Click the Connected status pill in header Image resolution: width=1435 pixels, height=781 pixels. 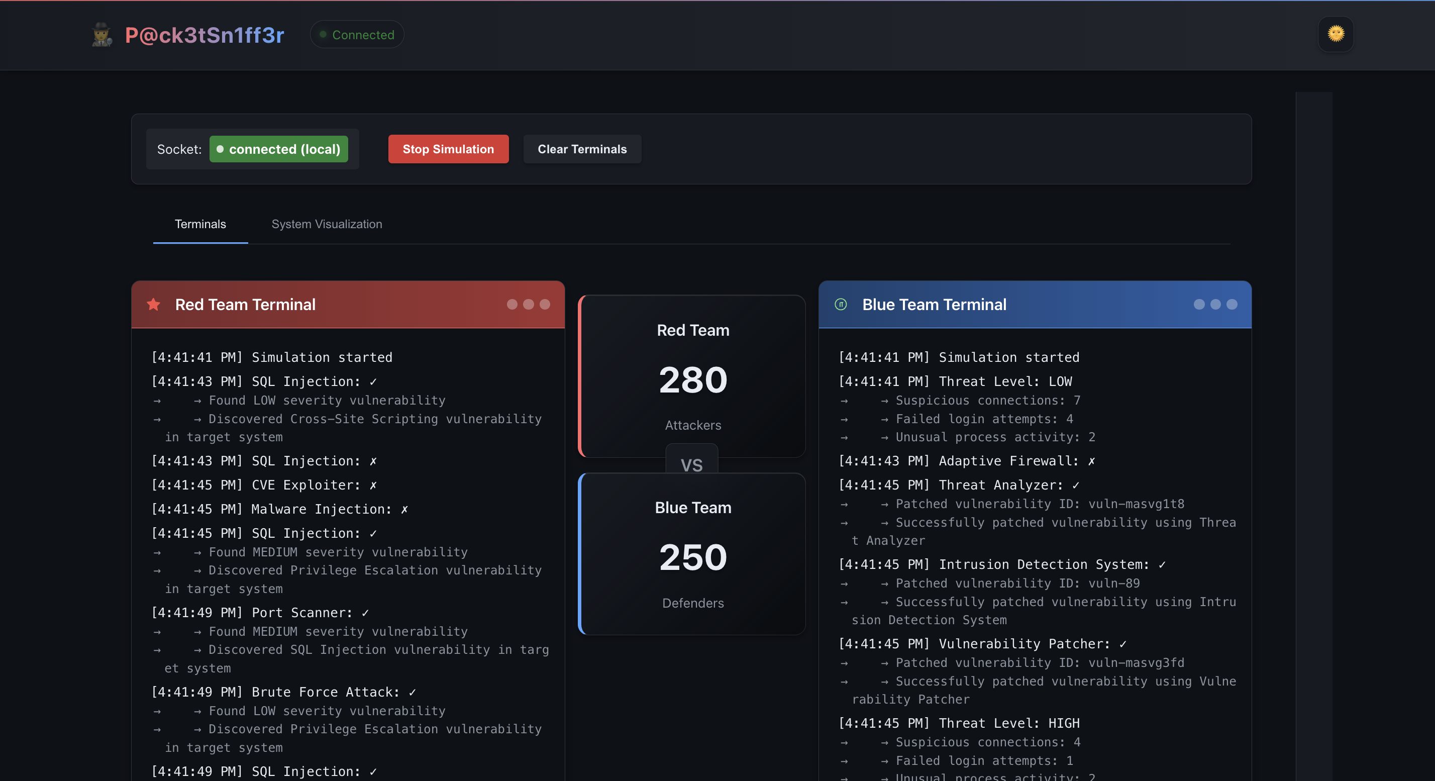tap(357, 35)
